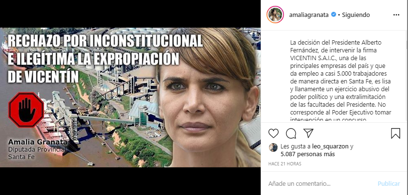Click the red stop hand sign in image

(26, 110)
